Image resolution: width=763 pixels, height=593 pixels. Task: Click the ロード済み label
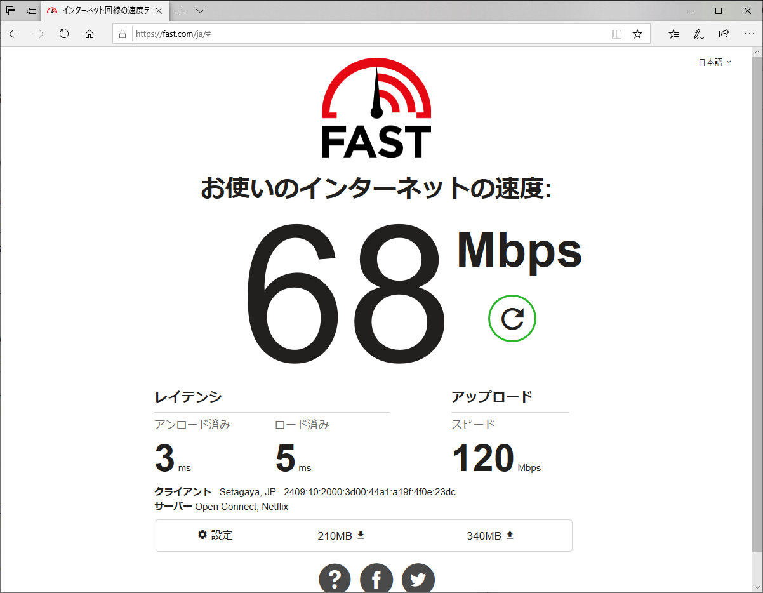(x=302, y=425)
